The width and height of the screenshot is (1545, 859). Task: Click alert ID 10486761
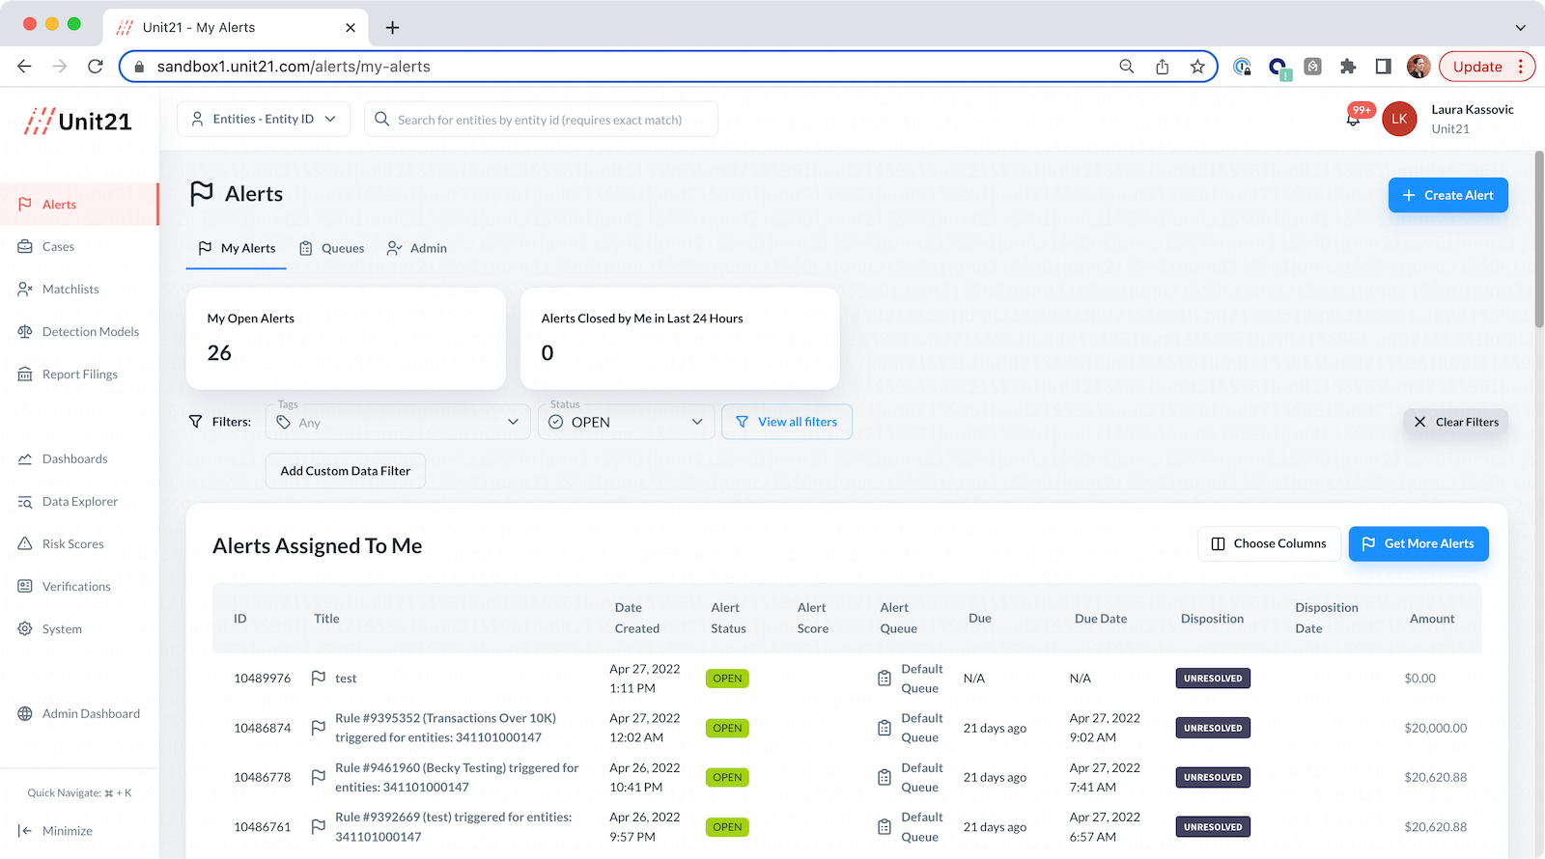point(262,827)
